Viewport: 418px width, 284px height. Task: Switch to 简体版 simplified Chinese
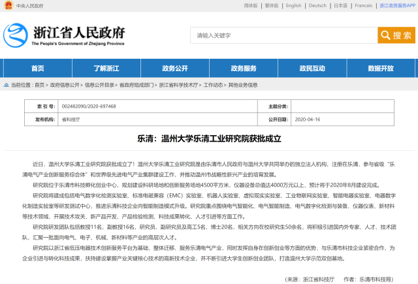(251, 6)
